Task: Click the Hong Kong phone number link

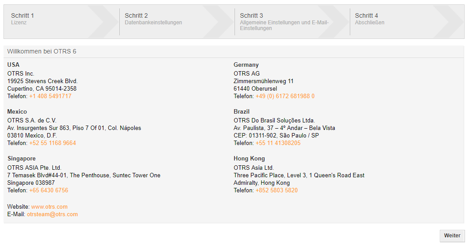Action: pos(276,191)
